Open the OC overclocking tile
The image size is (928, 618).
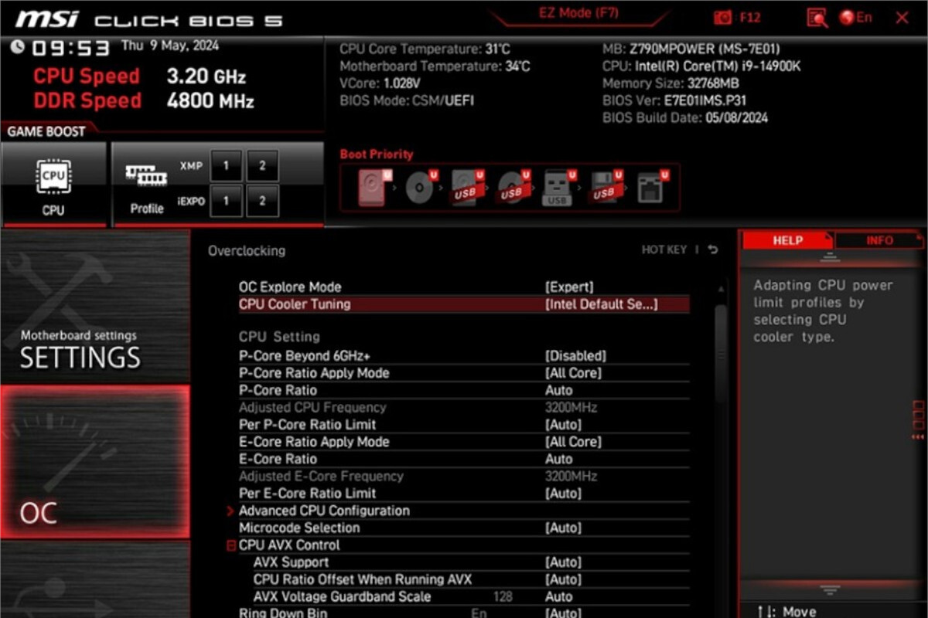[94, 462]
